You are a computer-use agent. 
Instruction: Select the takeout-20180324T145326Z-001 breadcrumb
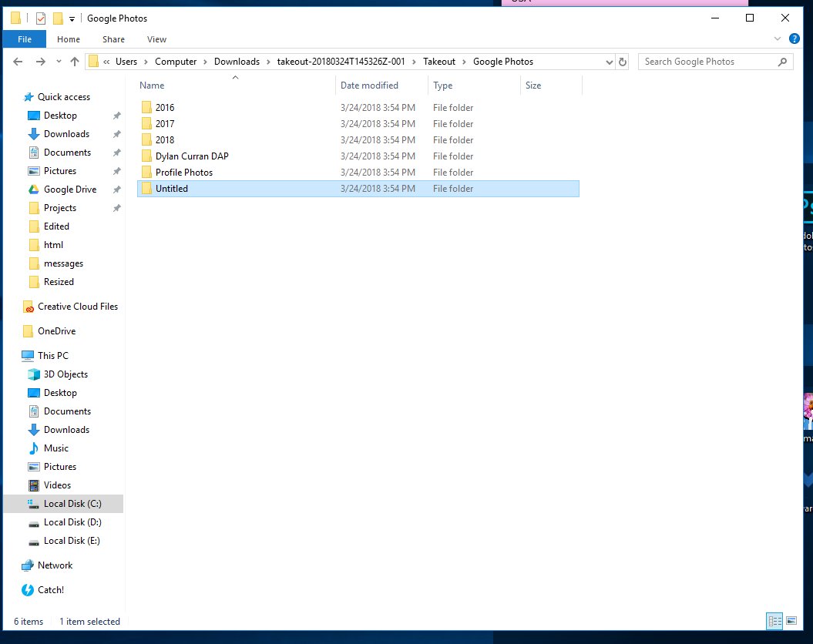341,62
